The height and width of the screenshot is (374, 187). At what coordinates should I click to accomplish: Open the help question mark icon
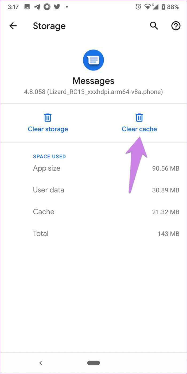pyautogui.click(x=176, y=26)
